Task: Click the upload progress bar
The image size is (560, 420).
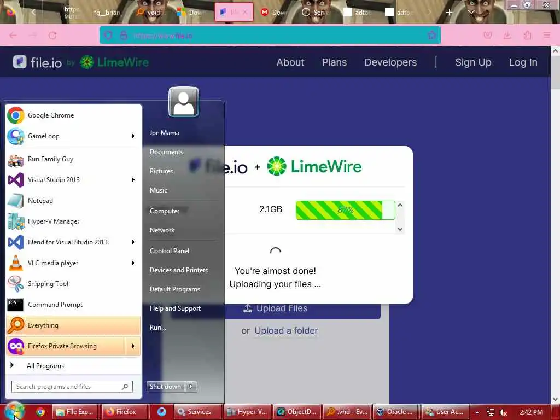Action: pyautogui.click(x=346, y=210)
